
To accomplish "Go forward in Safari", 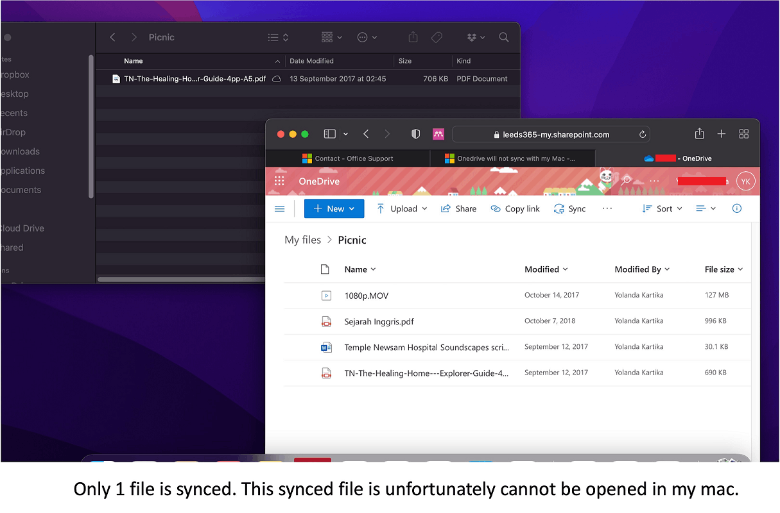I will click(387, 134).
